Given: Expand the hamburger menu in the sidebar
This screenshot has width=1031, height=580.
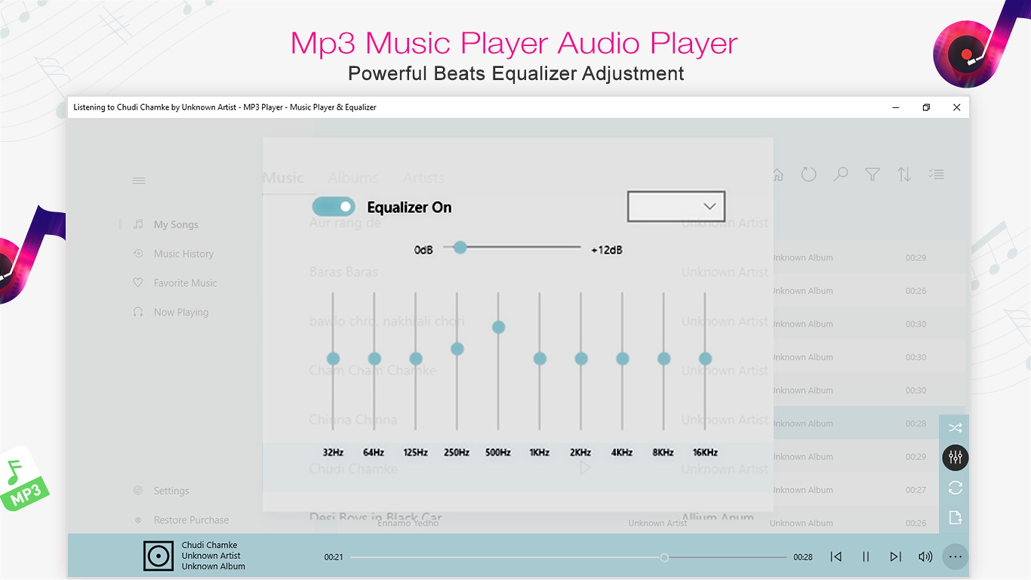Looking at the screenshot, I should [138, 180].
